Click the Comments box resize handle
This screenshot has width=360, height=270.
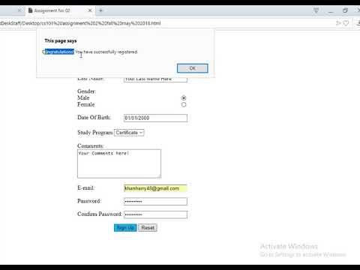(159, 176)
